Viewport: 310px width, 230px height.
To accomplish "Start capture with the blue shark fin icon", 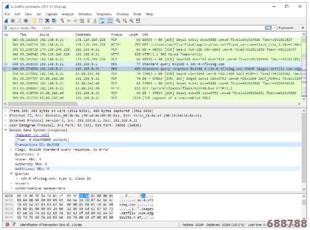I will [x=6, y=21].
